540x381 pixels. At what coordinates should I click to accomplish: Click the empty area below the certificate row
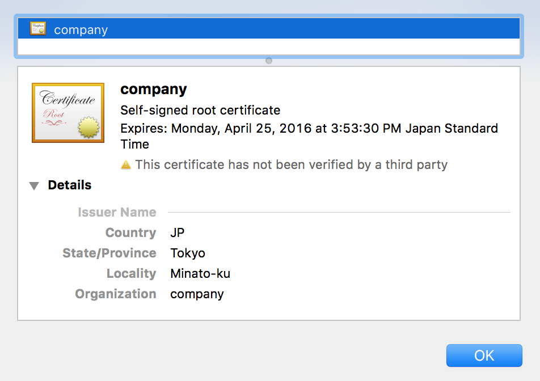click(x=269, y=46)
